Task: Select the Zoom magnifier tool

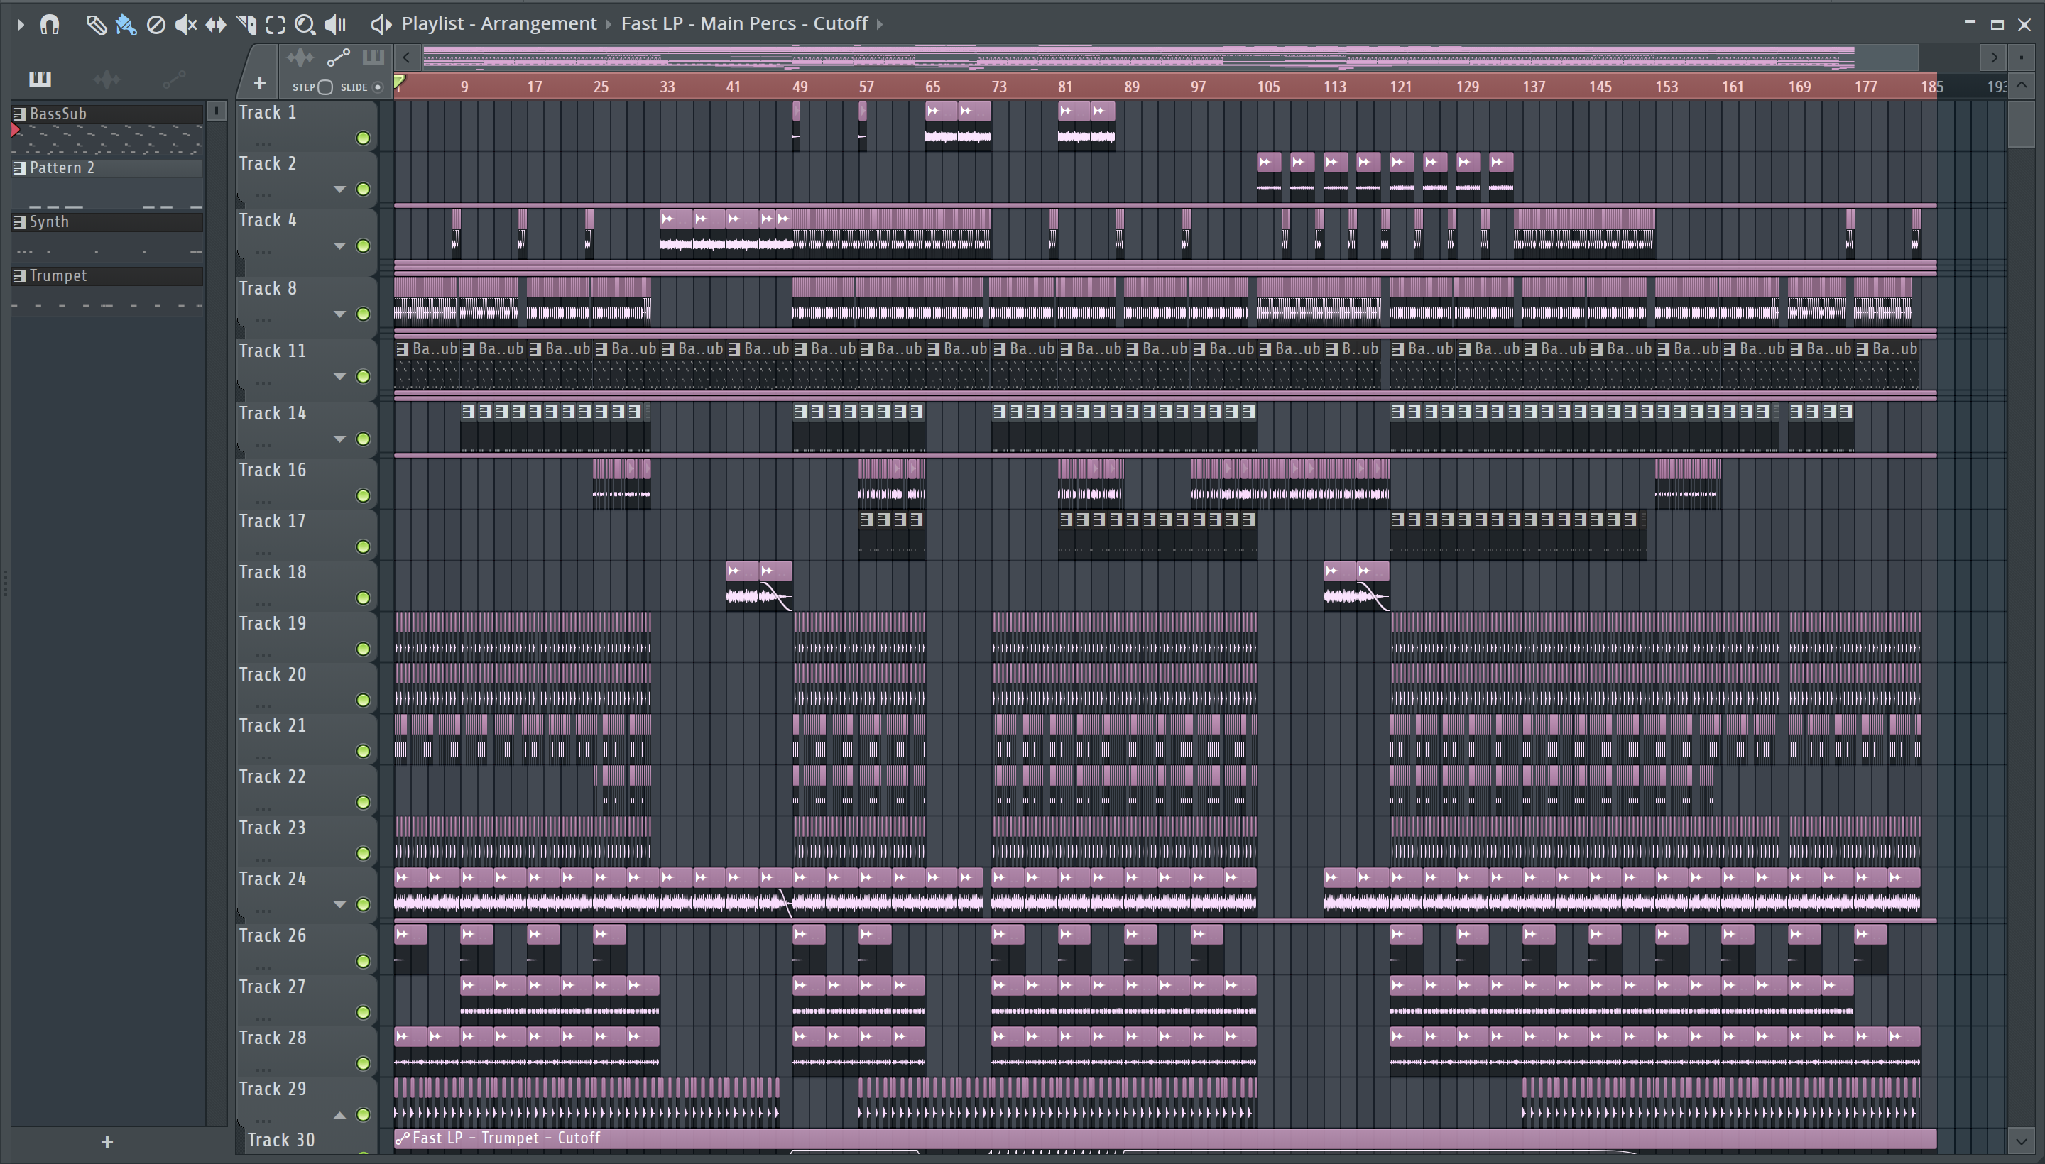Action: tap(305, 25)
